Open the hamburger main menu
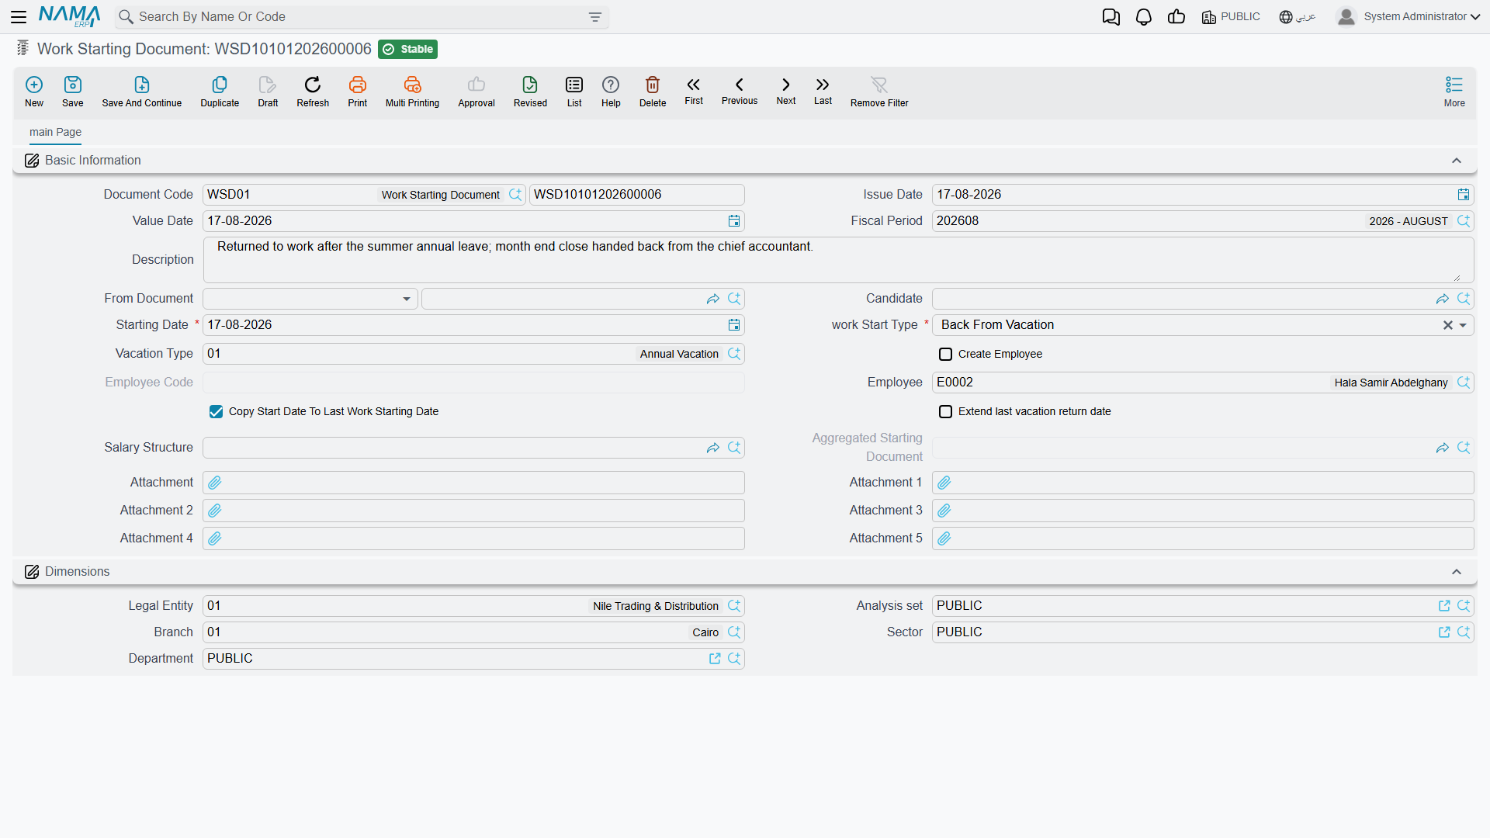 click(19, 17)
